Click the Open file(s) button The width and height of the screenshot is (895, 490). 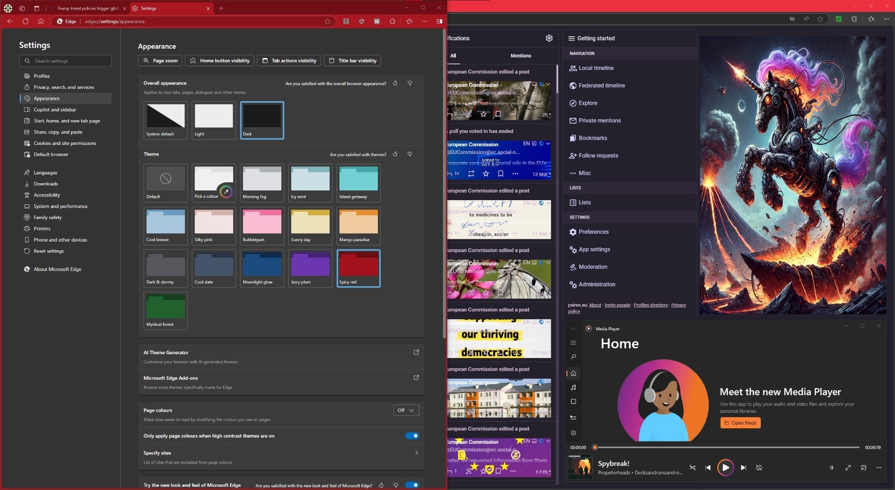pos(740,423)
